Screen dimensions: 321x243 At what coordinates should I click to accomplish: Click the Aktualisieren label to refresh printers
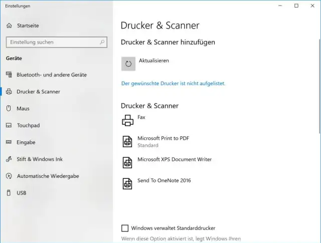click(x=154, y=61)
